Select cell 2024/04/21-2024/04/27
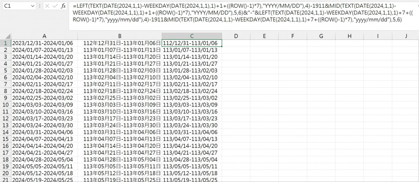419x182 pixels. click(x=44, y=153)
